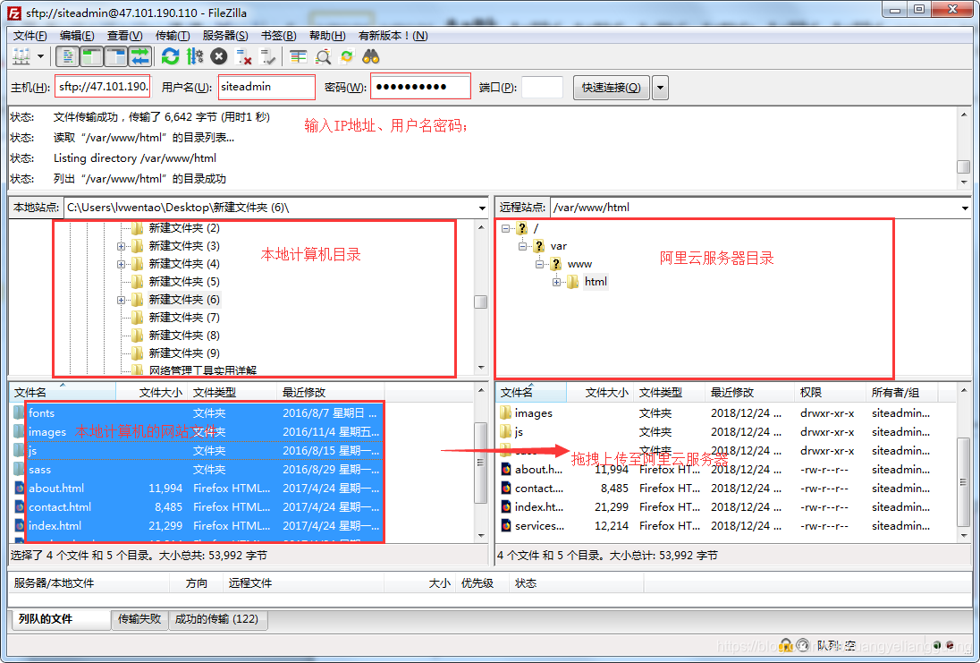980x663 pixels.
Task: Click the password input field
Action: click(x=420, y=87)
